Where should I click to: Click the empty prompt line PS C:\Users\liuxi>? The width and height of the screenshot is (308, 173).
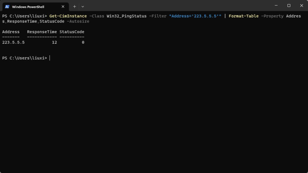click(x=25, y=58)
